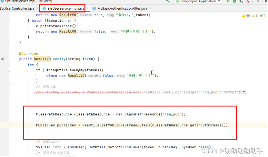Click the "登录成功" message string
Image resolution: width=268 pixels, height=157 pixels.
125,15
